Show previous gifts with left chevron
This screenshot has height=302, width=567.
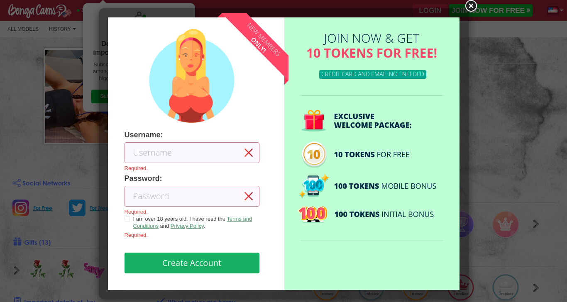pos(17,270)
